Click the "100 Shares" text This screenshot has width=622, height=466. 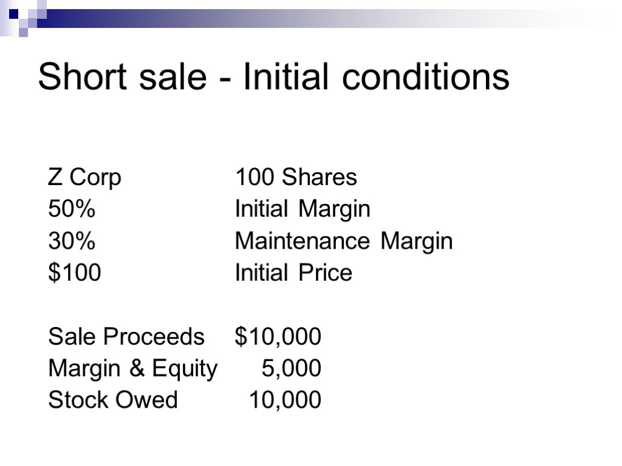[296, 178]
